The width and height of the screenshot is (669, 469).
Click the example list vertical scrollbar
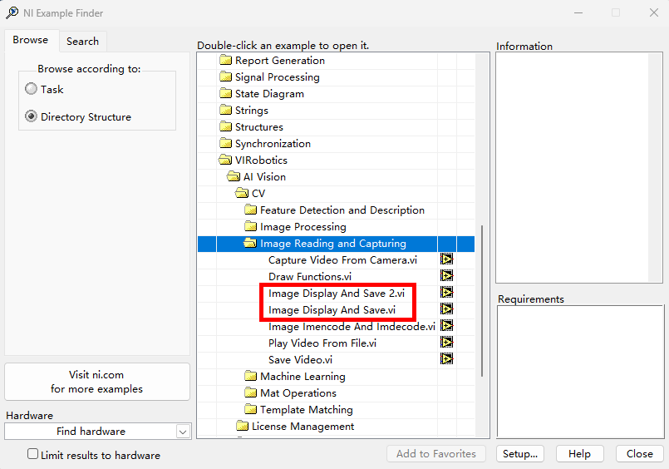point(482,299)
